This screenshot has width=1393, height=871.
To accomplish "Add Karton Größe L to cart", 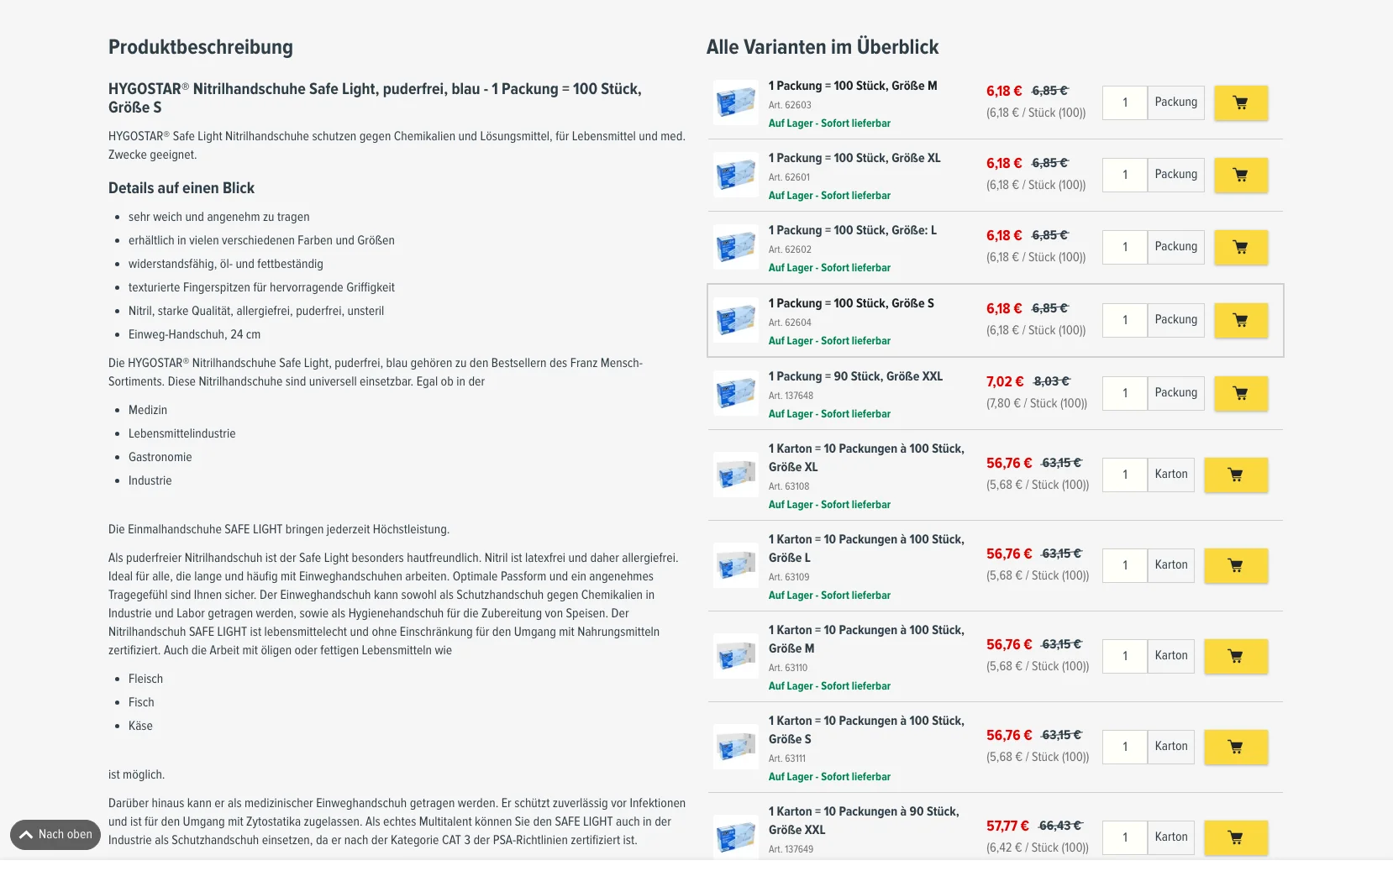I will click(1236, 565).
